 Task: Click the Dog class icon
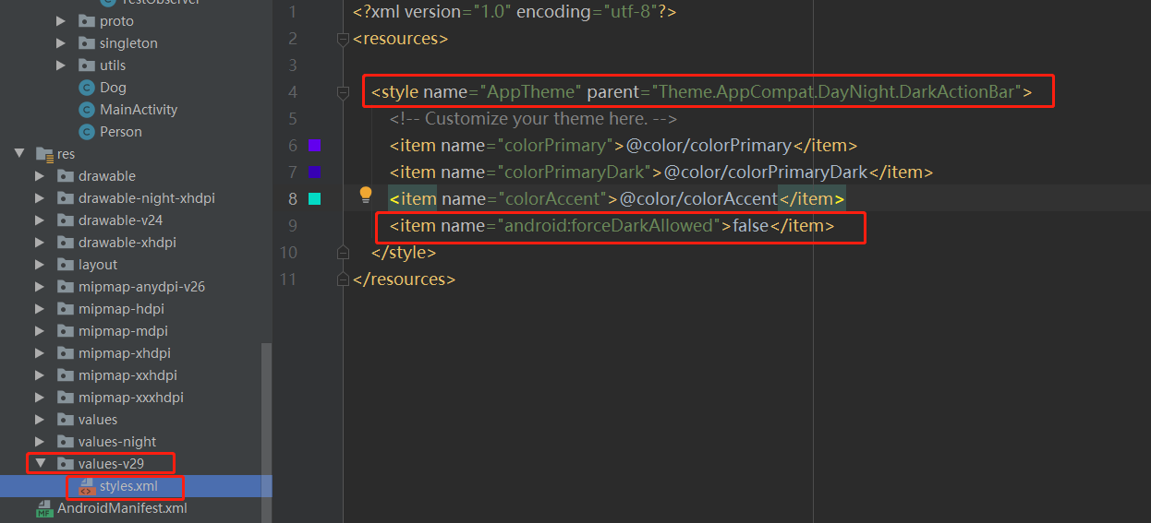pyautogui.click(x=87, y=88)
